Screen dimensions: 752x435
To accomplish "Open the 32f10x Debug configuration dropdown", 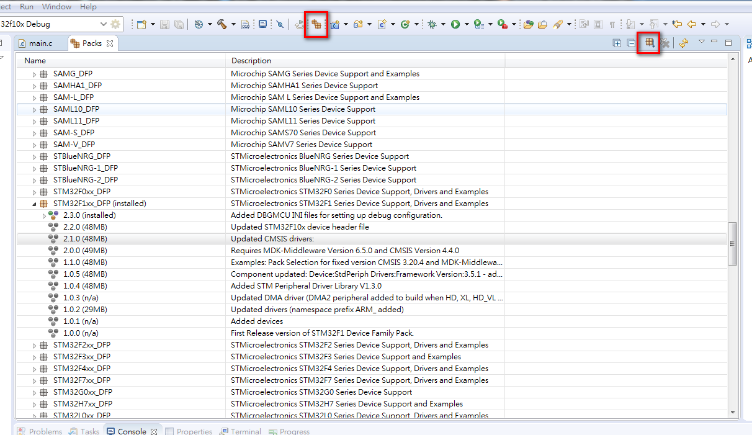I will click(x=104, y=24).
